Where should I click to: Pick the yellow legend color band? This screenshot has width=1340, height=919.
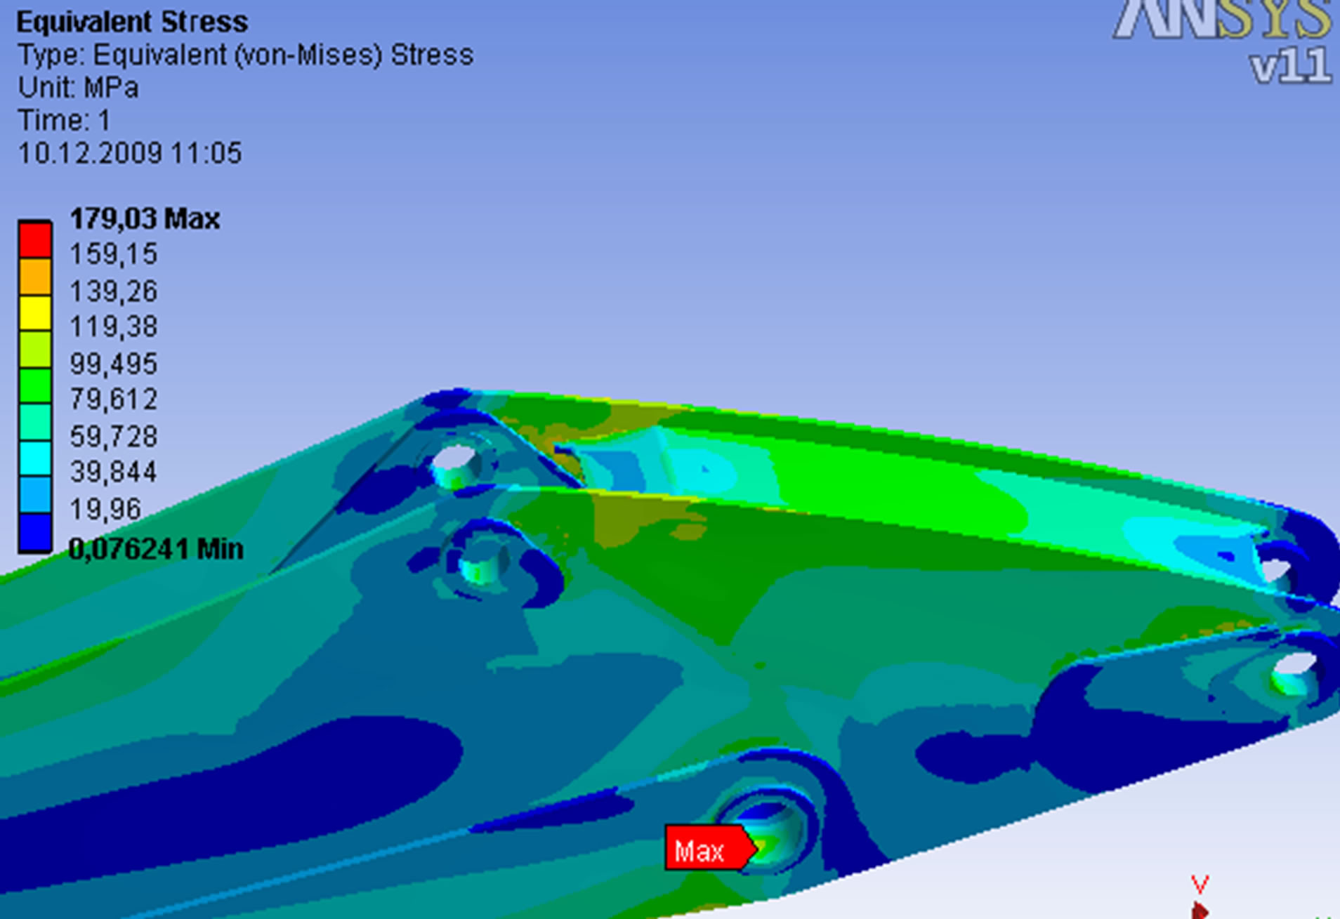[x=34, y=313]
